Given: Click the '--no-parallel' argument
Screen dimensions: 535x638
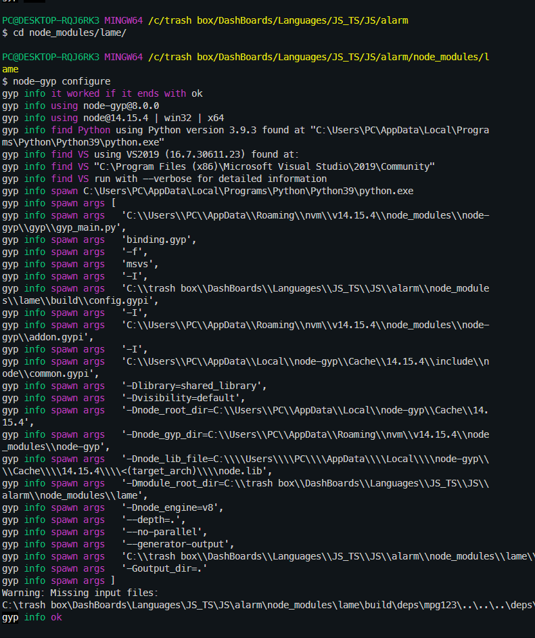Looking at the screenshot, I should coord(164,532).
